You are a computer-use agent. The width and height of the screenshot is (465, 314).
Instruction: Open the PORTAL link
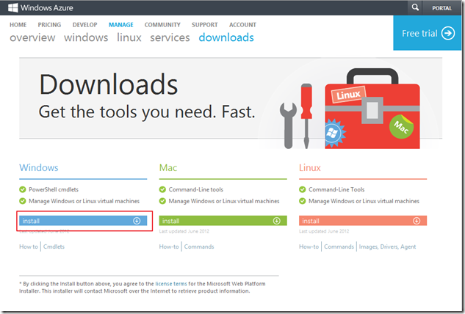tap(442, 8)
